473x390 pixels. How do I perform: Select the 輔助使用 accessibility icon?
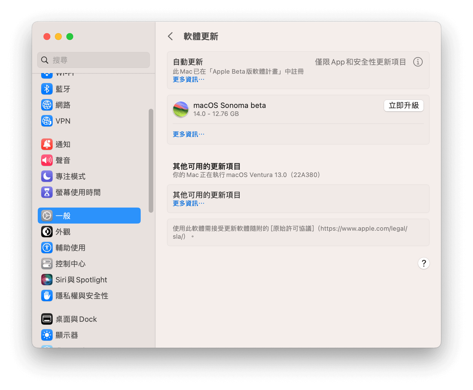click(47, 248)
